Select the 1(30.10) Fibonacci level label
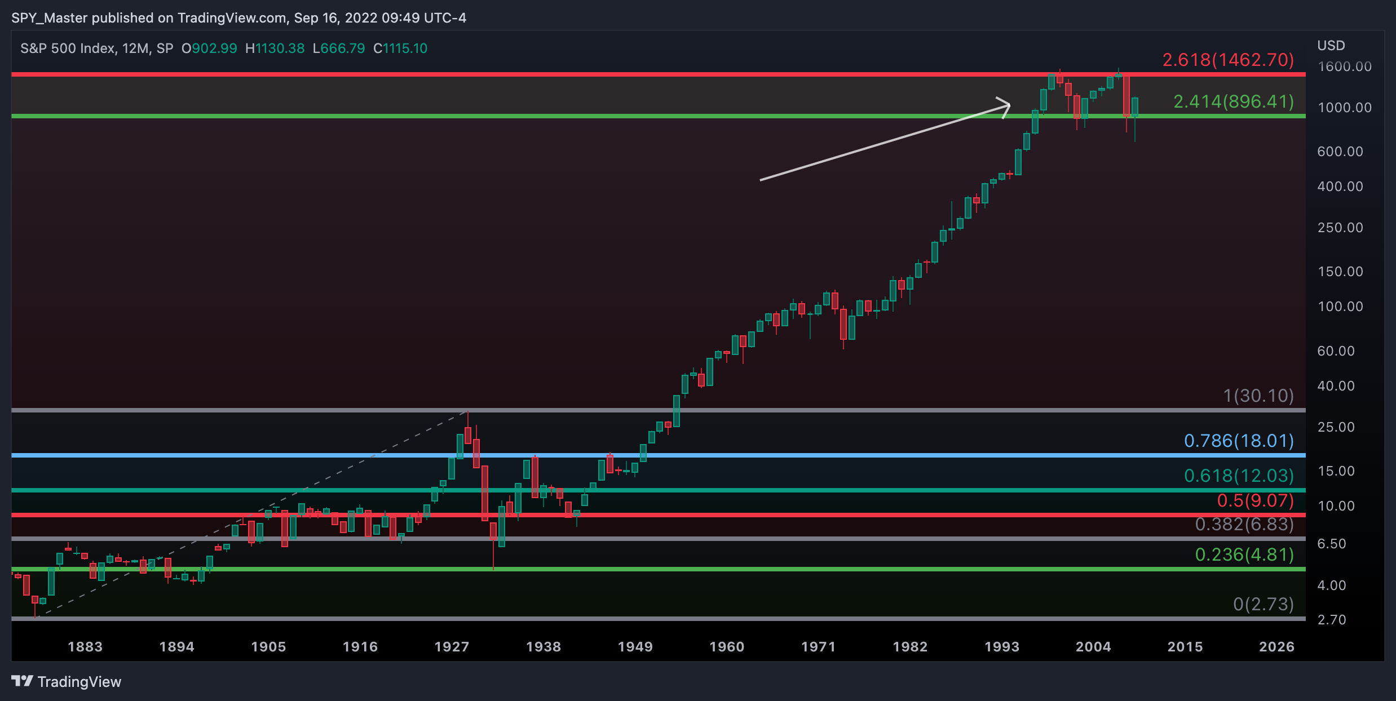This screenshot has height=701, width=1396. coord(1258,396)
